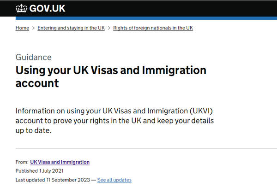Click the horizontal divider above From
The image size is (277, 193).
[146, 148]
